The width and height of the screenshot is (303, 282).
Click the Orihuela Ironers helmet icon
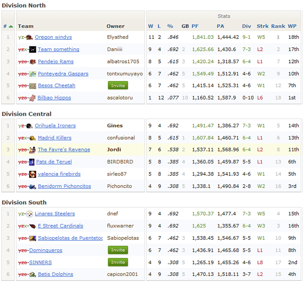pos(29,126)
